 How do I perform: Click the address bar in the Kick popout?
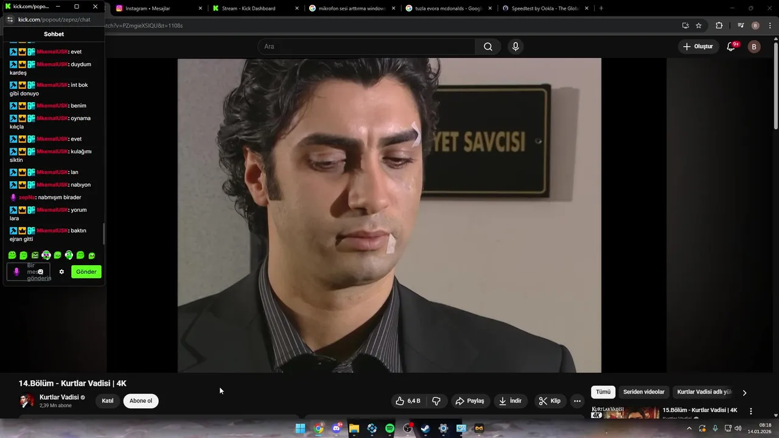coord(54,19)
